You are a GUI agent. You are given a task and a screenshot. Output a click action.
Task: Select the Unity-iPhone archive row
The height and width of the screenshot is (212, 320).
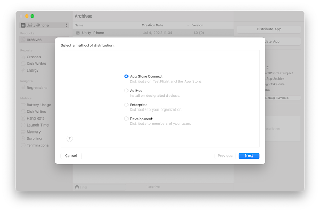tap(153, 33)
